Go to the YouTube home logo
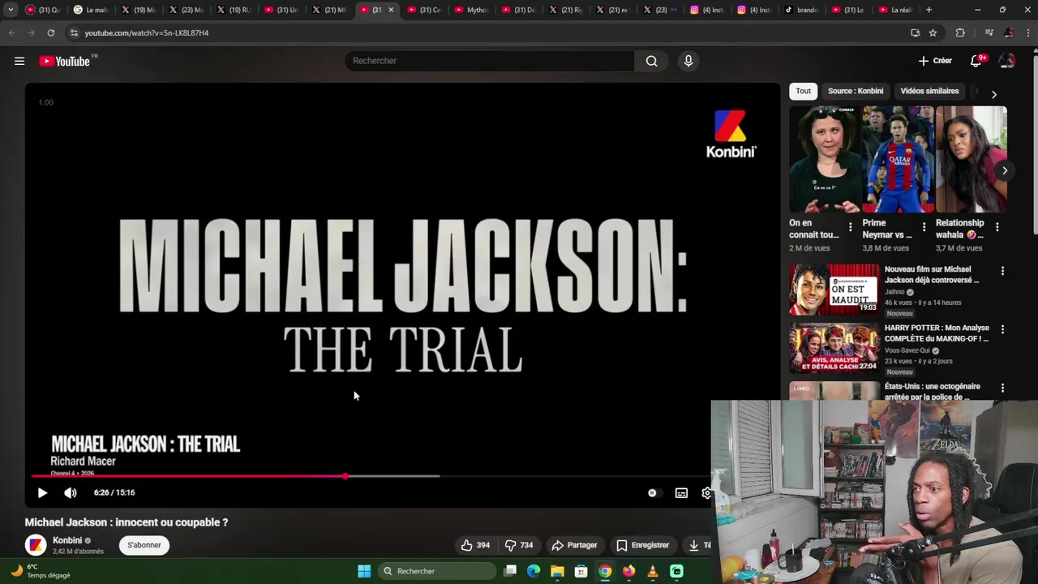 [65, 61]
